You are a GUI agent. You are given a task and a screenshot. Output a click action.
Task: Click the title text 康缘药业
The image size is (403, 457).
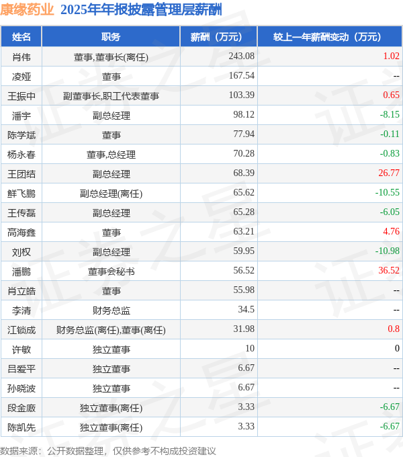[27, 9]
